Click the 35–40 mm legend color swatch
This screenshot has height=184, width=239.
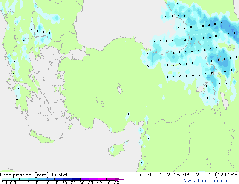pos(93,179)
